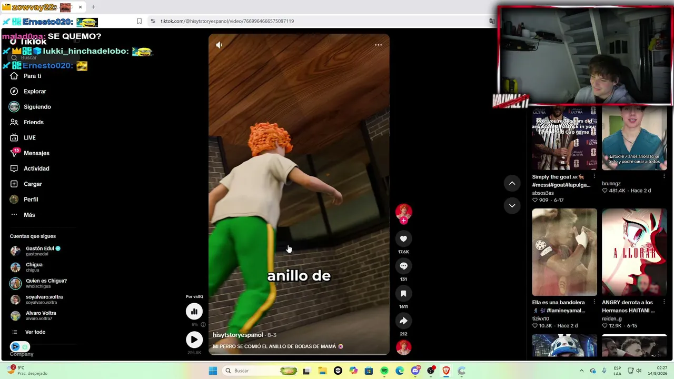Open options for Ella es una bandolera video
The image size is (674, 379).
(x=594, y=302)
